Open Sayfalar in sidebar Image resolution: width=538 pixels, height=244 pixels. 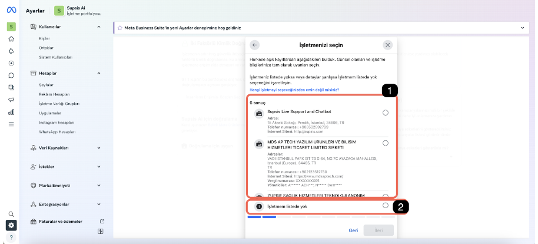pyautogui.click(x=47, y=85)
